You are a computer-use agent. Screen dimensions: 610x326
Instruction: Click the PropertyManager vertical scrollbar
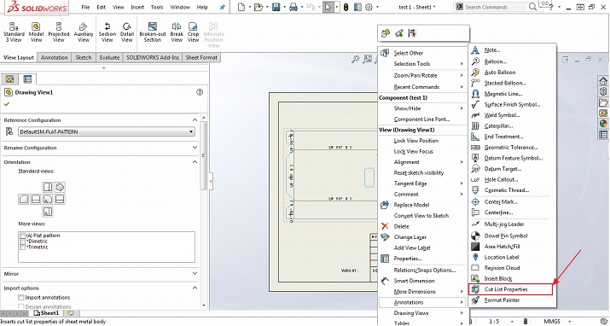click(203, 155)
